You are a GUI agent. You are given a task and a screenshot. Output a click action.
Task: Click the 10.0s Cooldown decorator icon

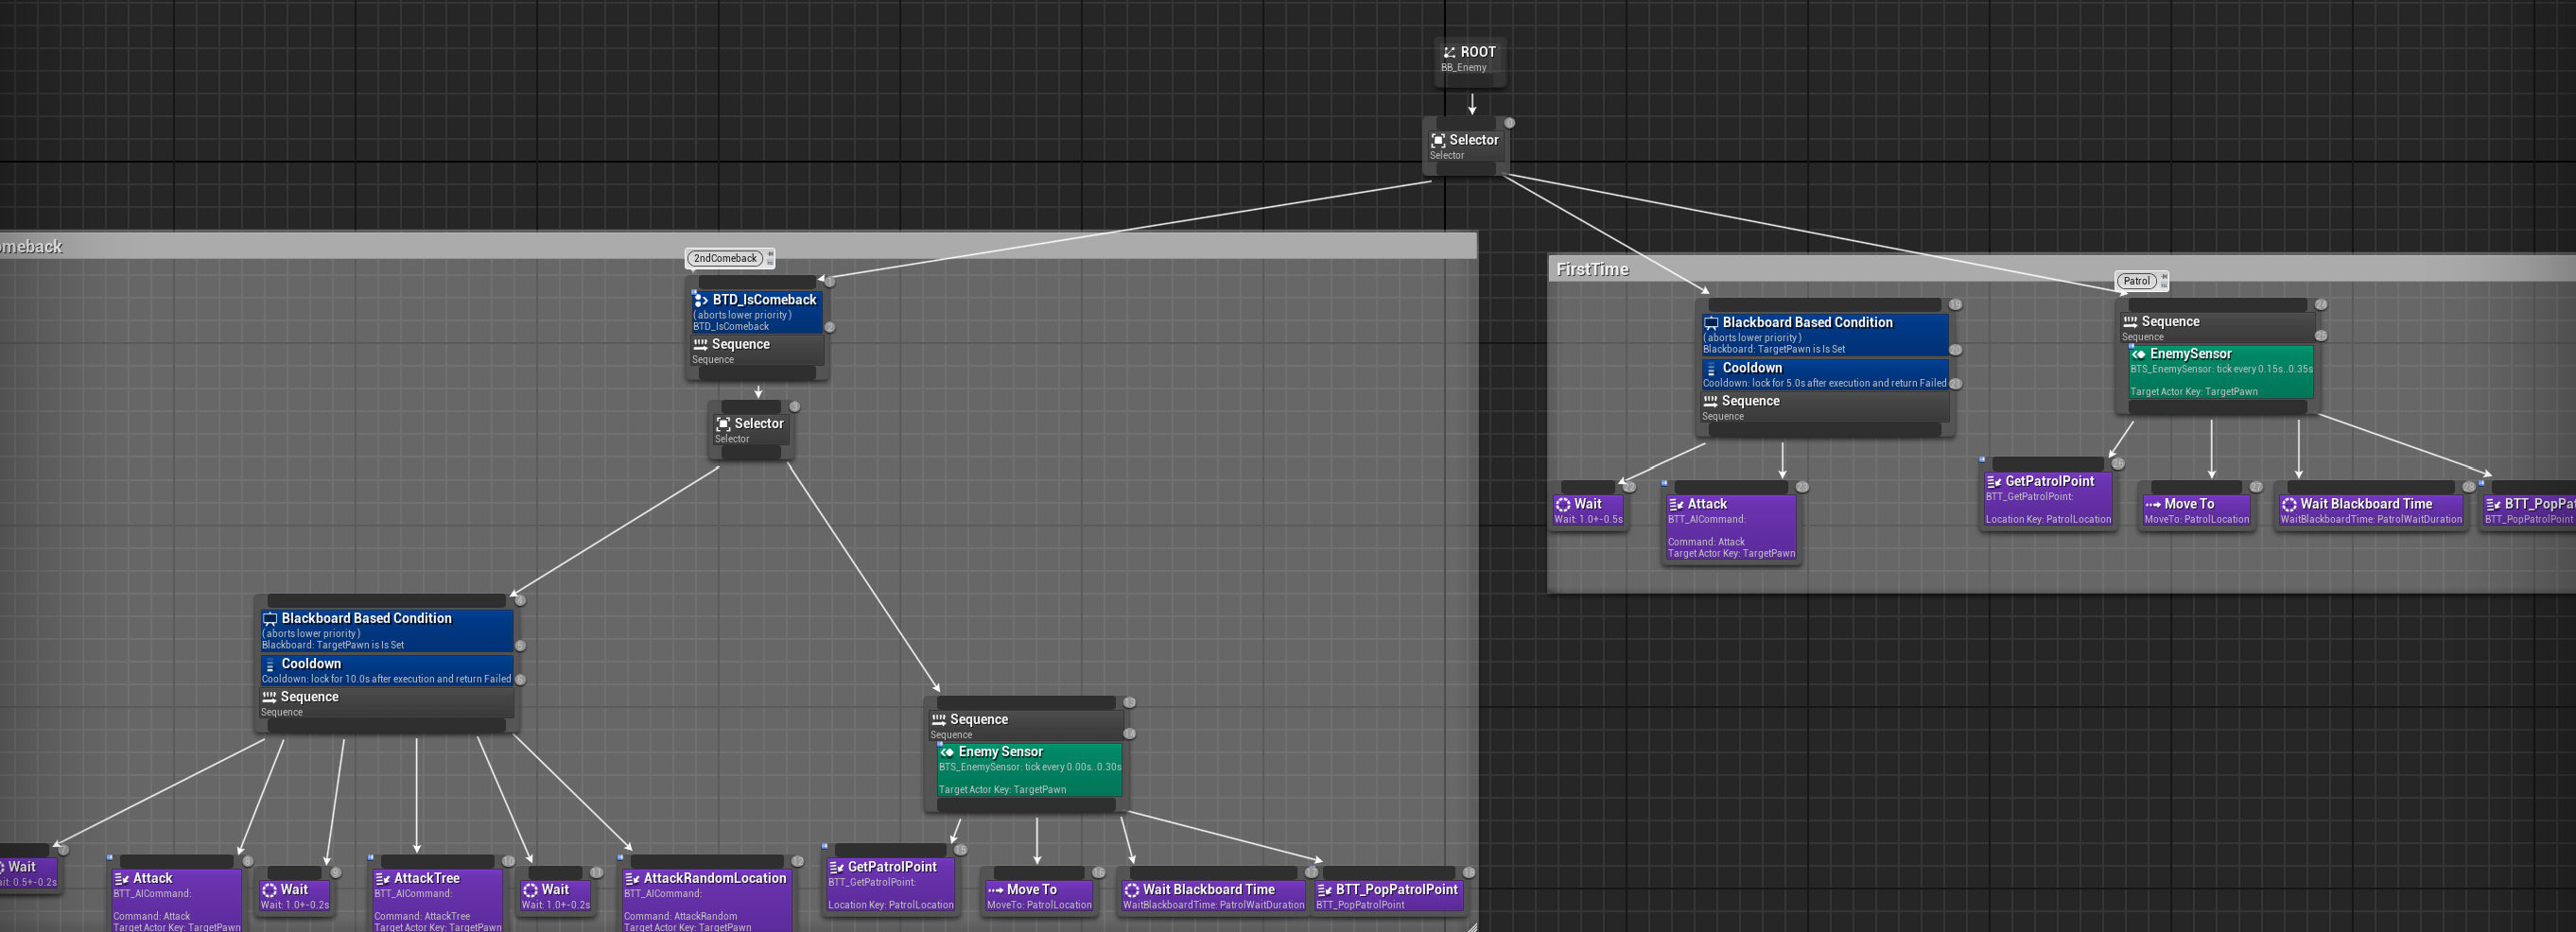point(269,665)
